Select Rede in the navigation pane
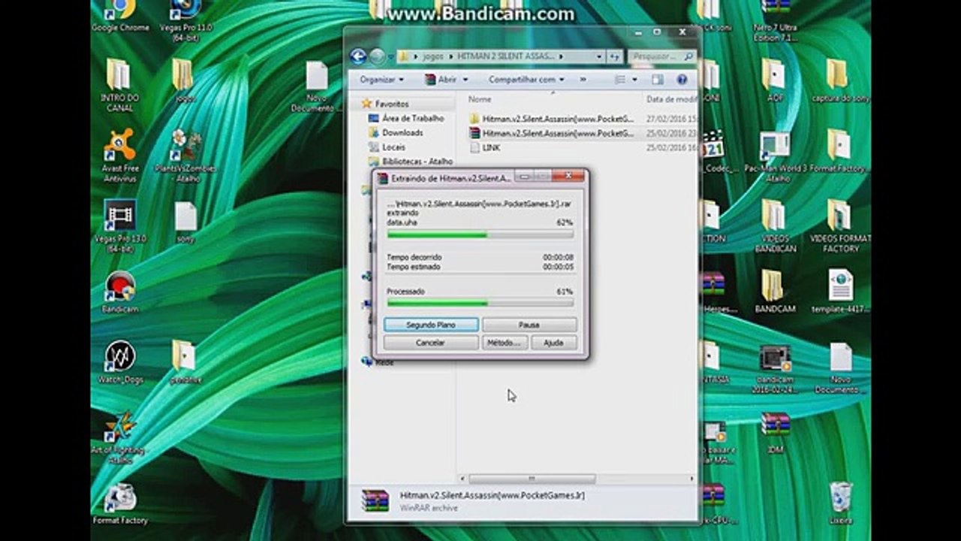Image resolution: width=961 pixels, height=541 pixels. [x=378, y=362]
